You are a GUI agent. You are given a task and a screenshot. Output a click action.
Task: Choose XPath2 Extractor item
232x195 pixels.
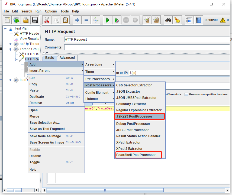click(140, 149)
